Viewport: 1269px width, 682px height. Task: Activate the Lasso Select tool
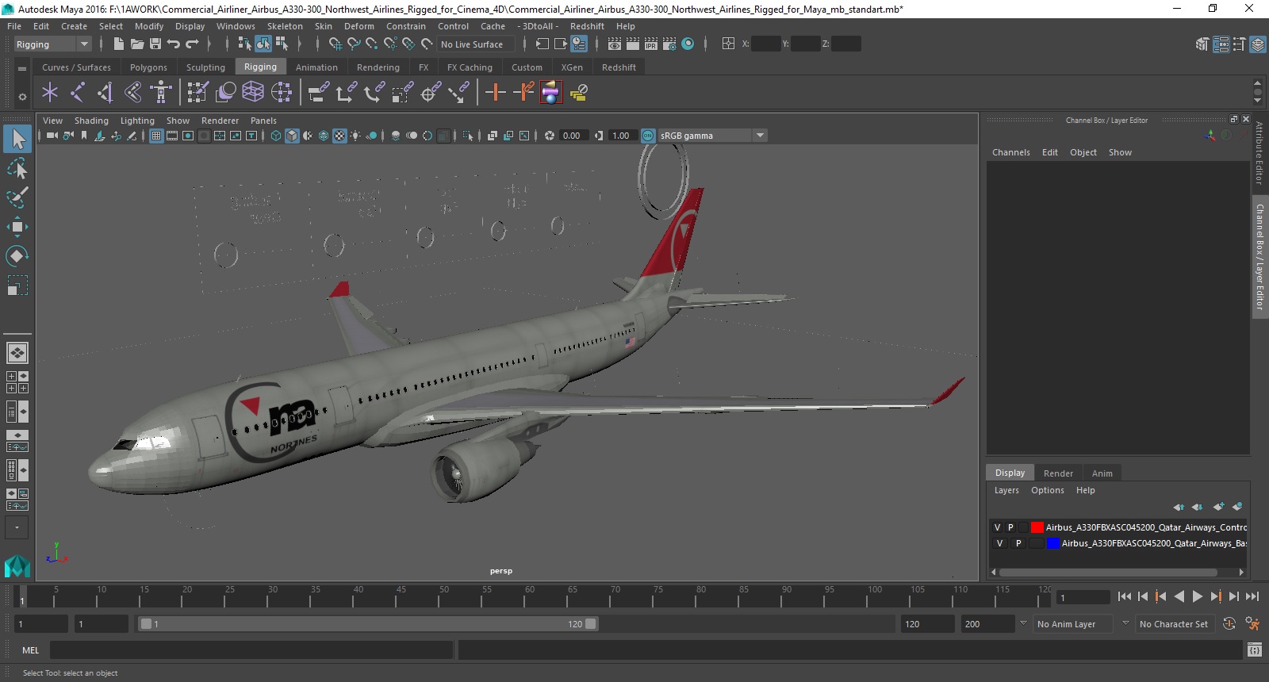point(17,168)
